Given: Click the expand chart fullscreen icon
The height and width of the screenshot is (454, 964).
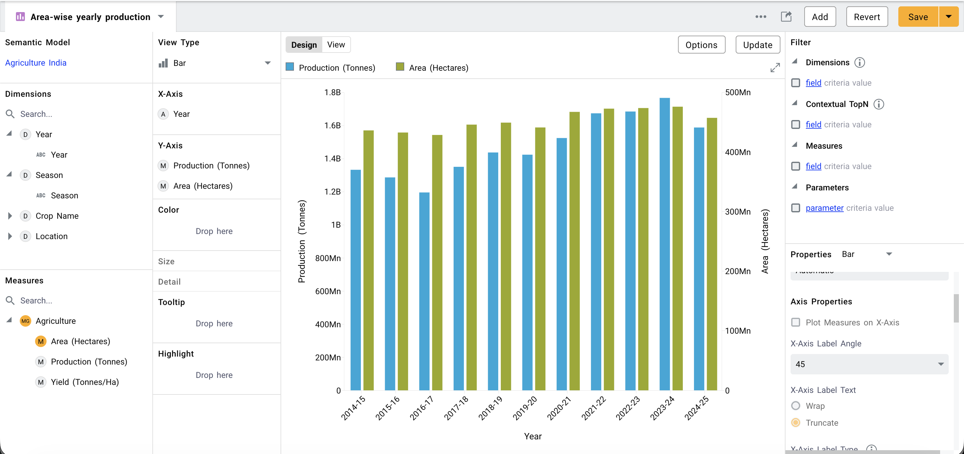Looking at the screenshot, I should pyautogui.click(x=775, y=67).
